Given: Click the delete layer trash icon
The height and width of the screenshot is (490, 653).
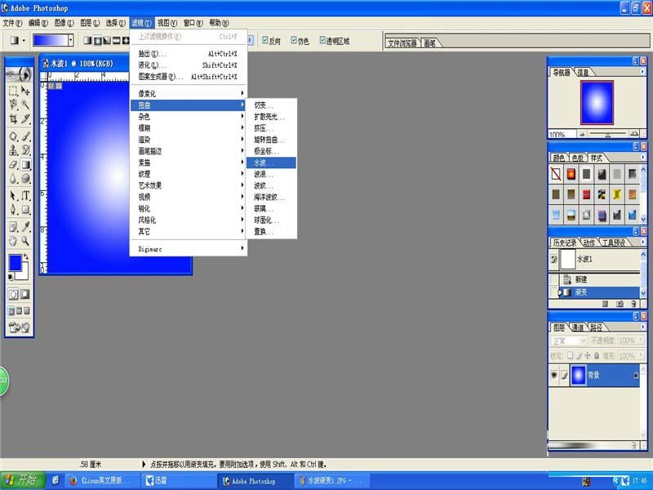Looking at the screenshot, I should point(633,445).
